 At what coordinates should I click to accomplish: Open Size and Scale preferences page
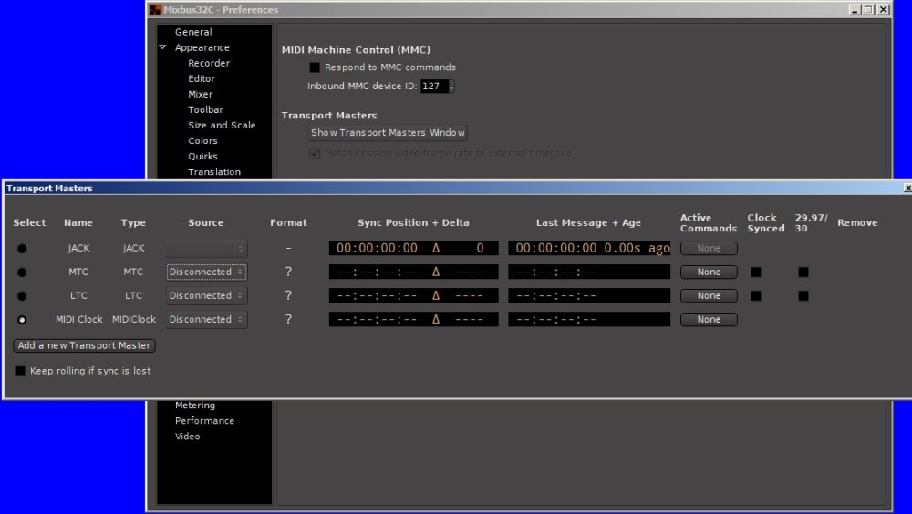pyautogui.click(x=222, y=126)
